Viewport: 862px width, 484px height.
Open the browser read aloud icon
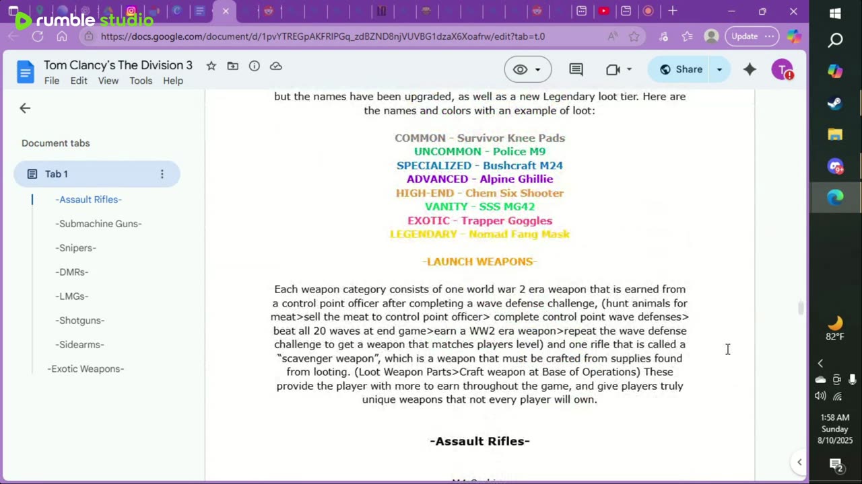[x=612, y=36]
